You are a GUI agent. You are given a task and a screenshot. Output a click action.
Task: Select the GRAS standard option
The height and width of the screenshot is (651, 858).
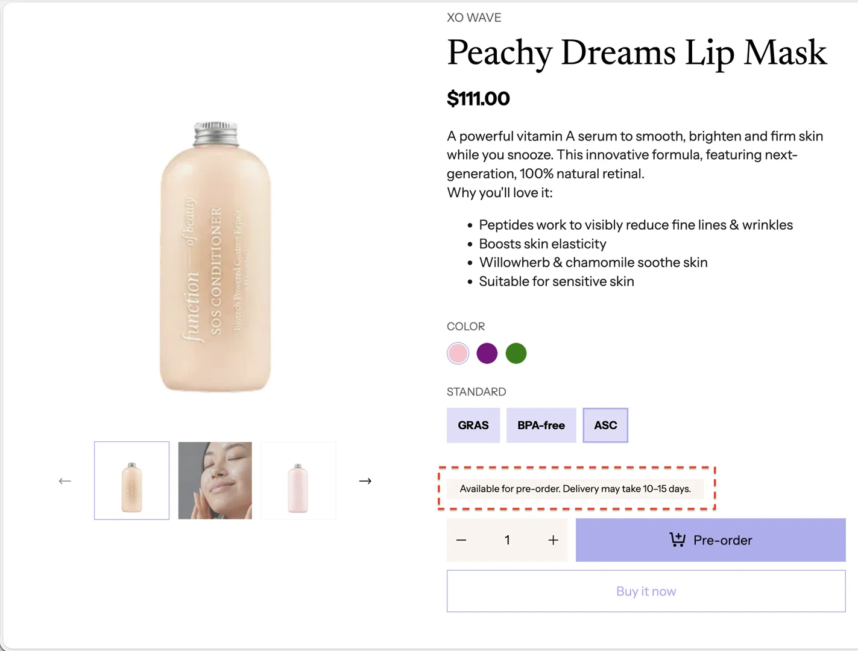coord(473,426)
